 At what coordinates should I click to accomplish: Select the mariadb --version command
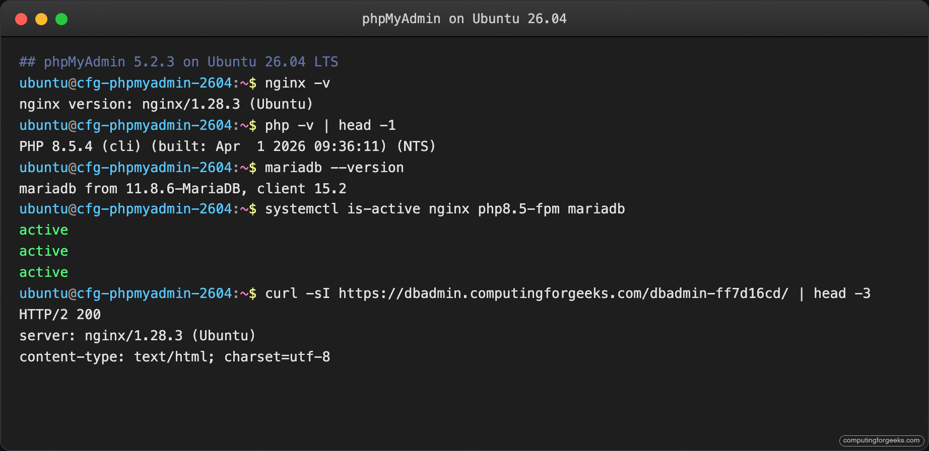[334, 167]
